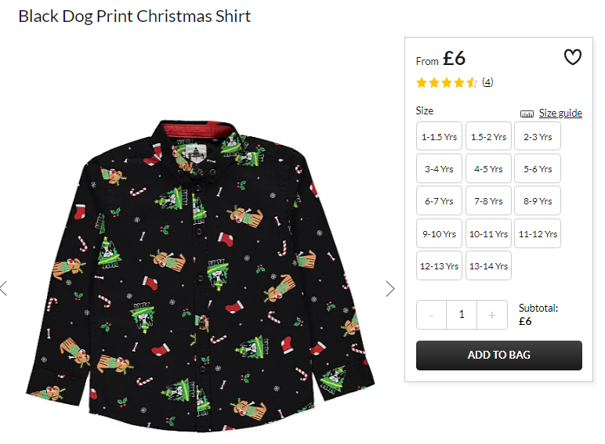This screenshot has width=605, height=444.
Task: Click the star rating icons
Action: pos(447,82)
